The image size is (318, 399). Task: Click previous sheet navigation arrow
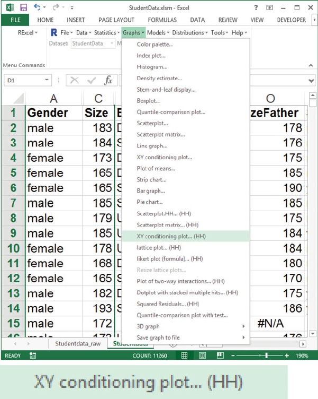[x=15, y=344]
